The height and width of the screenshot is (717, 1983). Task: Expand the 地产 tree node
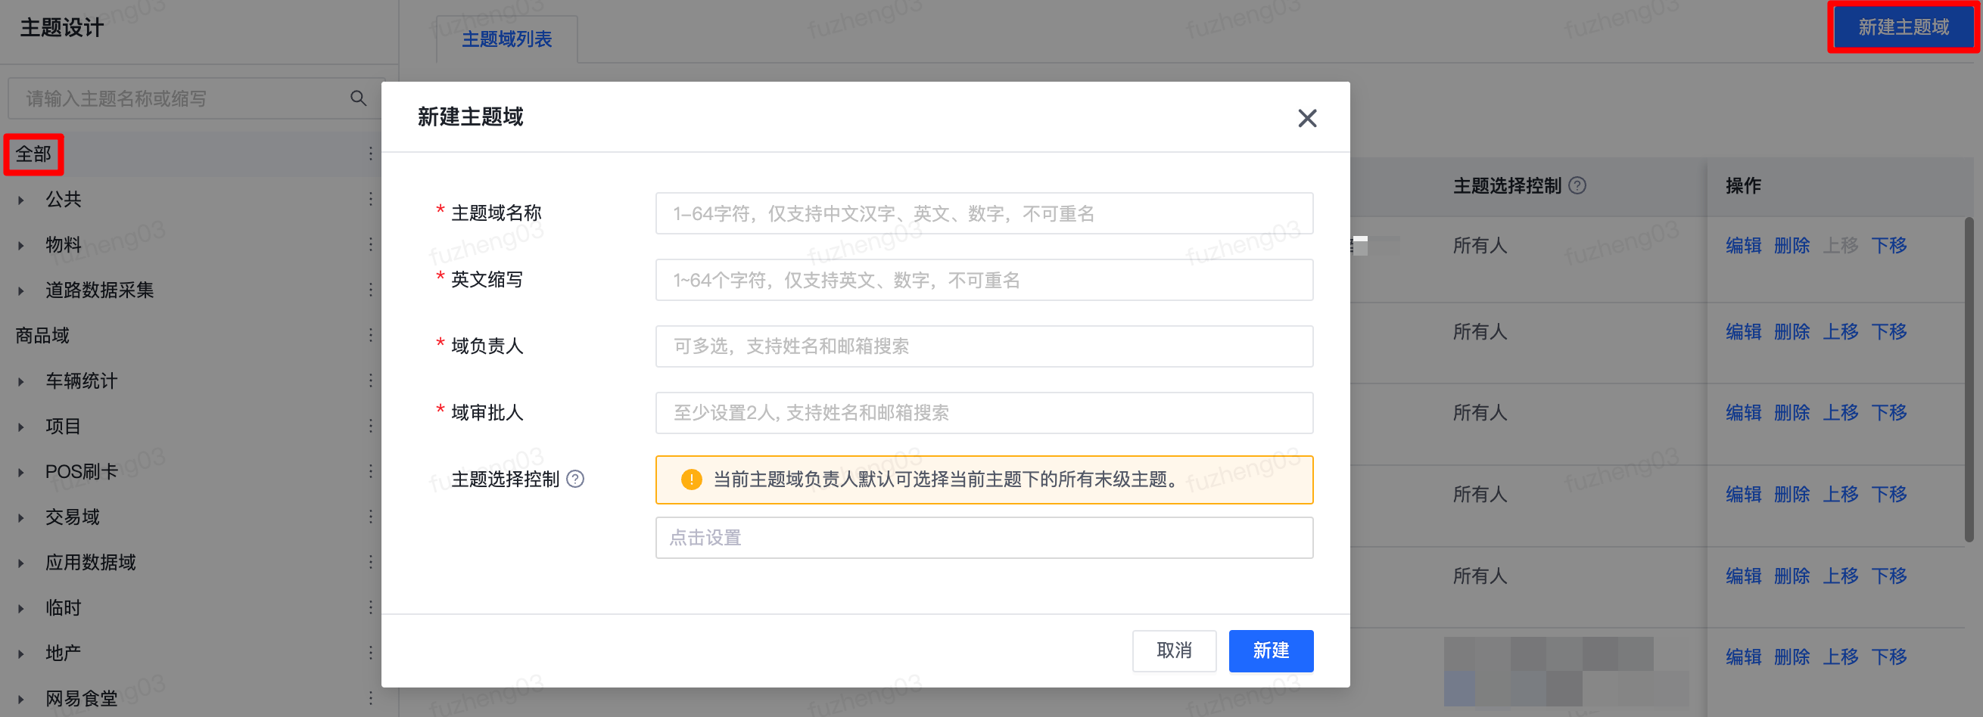(x=20, y=654)
